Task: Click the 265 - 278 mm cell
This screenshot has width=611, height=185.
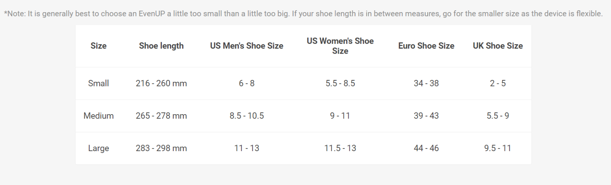Action: pyautogui.click(x=161, y=116)
